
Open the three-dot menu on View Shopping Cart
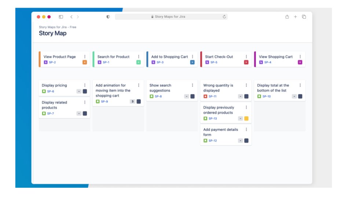click(300, 57)
